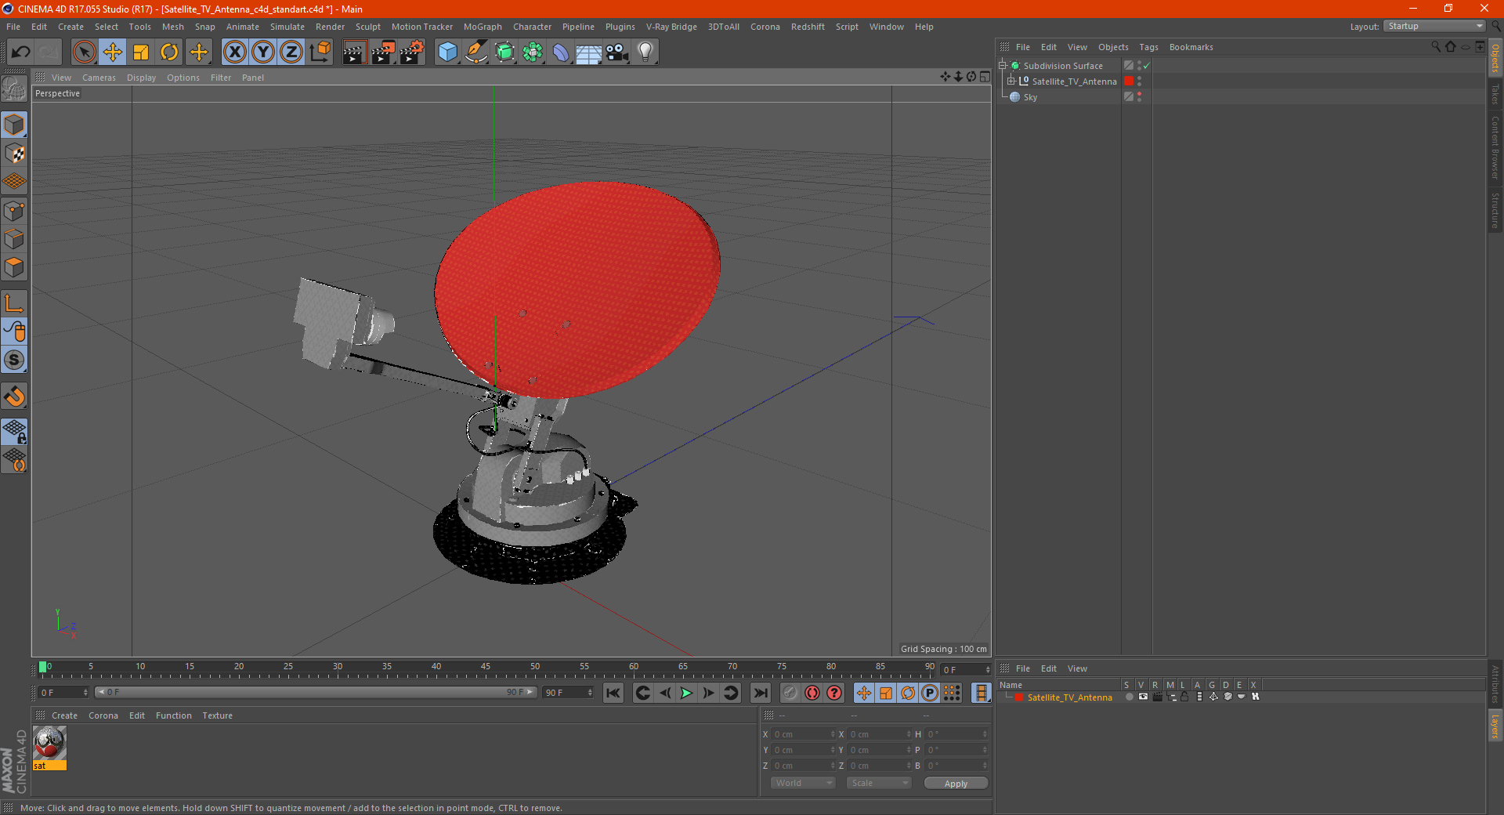Add a Cube primitive object
This screenshot has height=815, width=1504.
[x=447, y=53]
